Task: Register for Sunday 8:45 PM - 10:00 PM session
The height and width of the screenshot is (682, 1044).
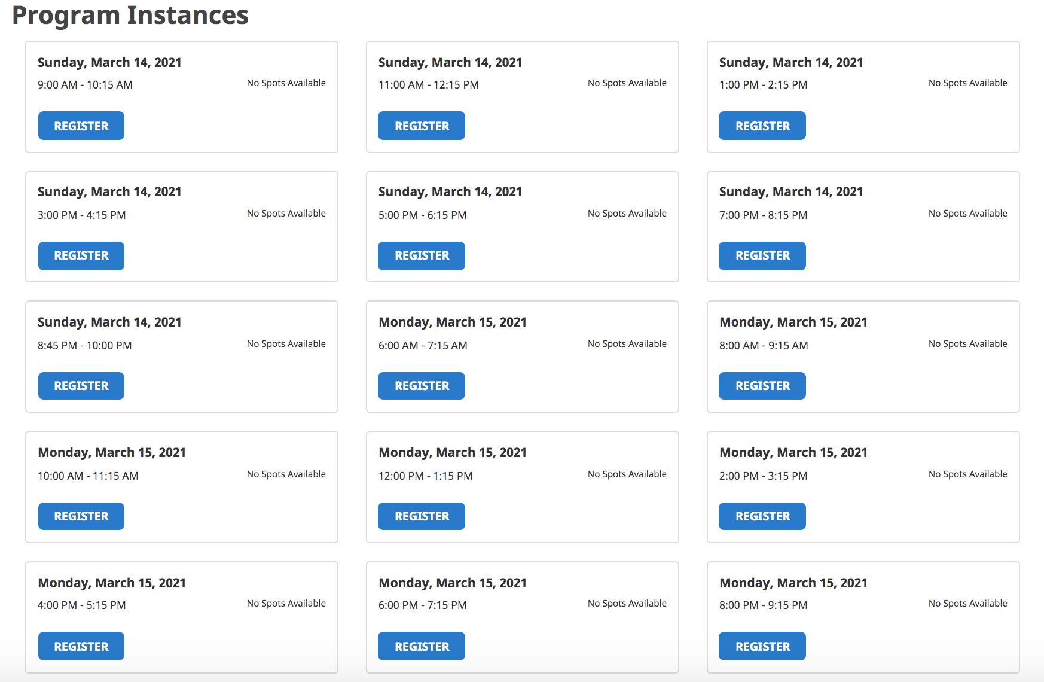Action: [81, 386]
